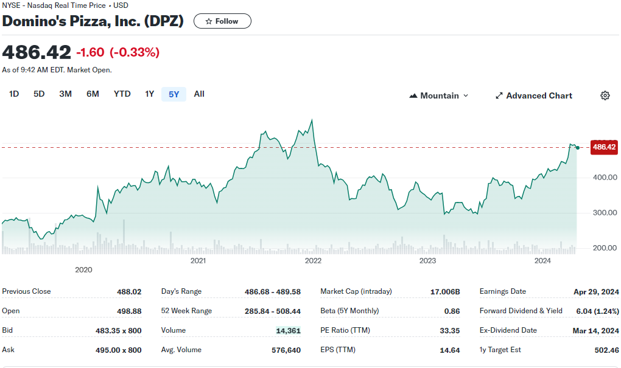Click the PE Ratio (TTM) label
Image resolution: width=621 pixels, height=368 pixels.
[345, 330]
